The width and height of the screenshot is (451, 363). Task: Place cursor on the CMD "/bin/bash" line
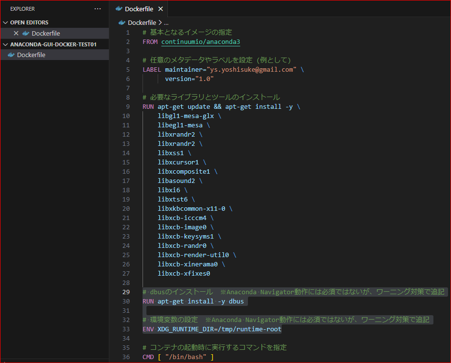click(x=178, y=357)
